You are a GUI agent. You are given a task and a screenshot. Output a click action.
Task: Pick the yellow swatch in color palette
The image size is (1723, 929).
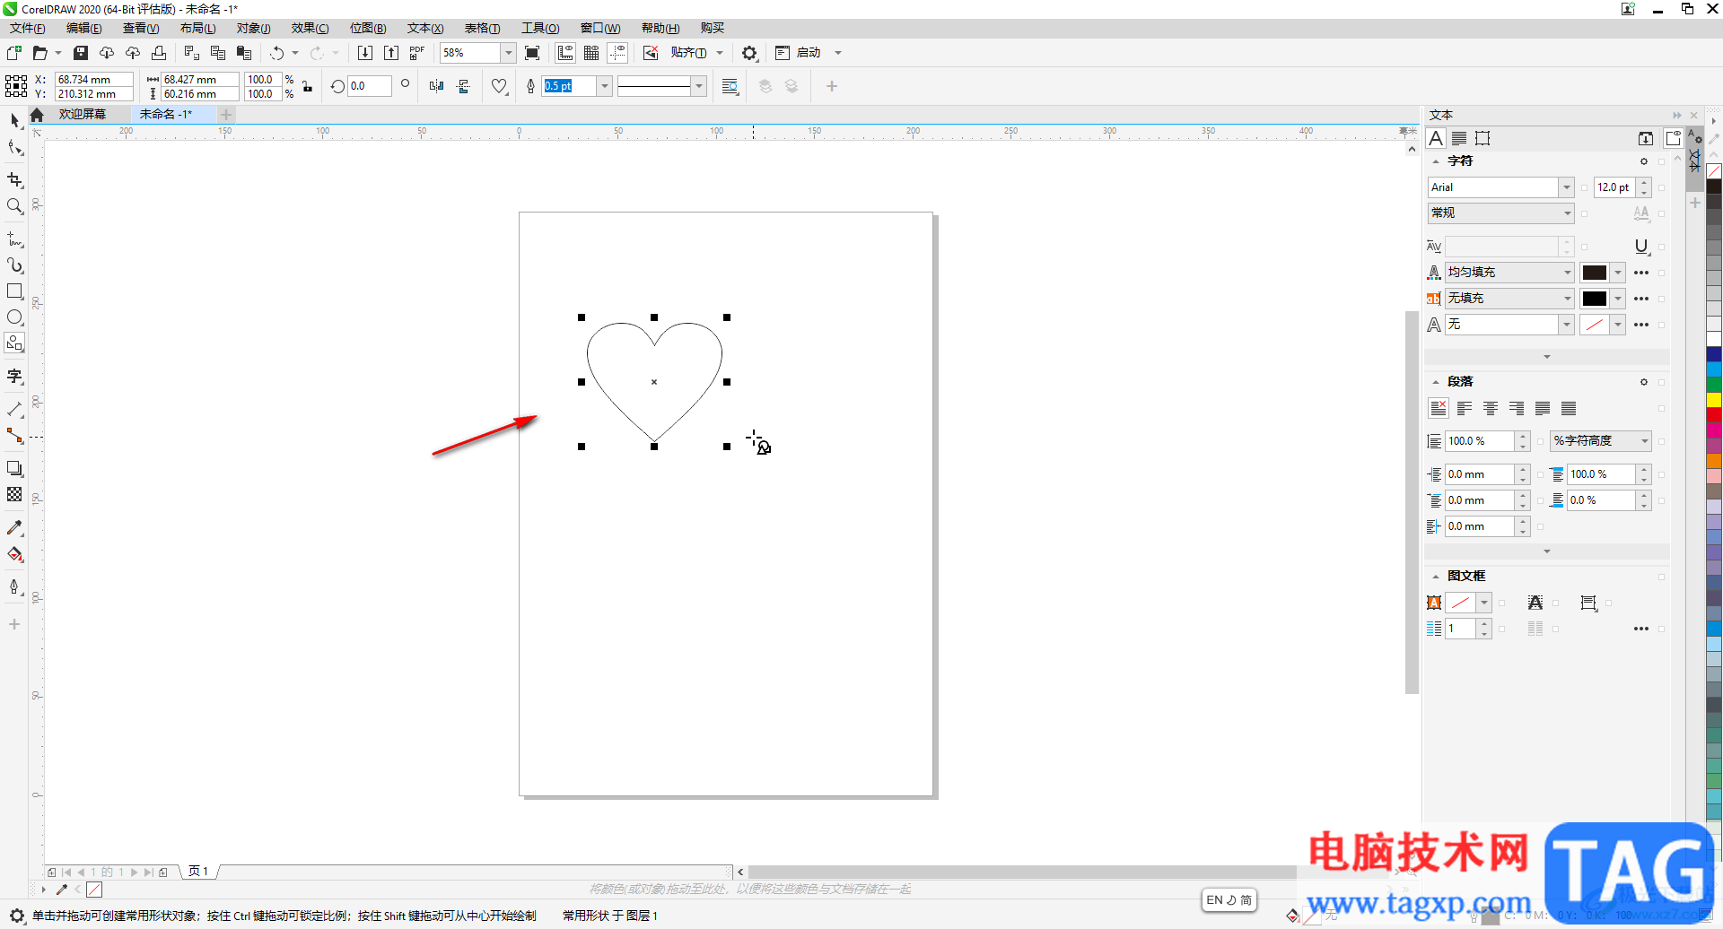click(1714, 400)
